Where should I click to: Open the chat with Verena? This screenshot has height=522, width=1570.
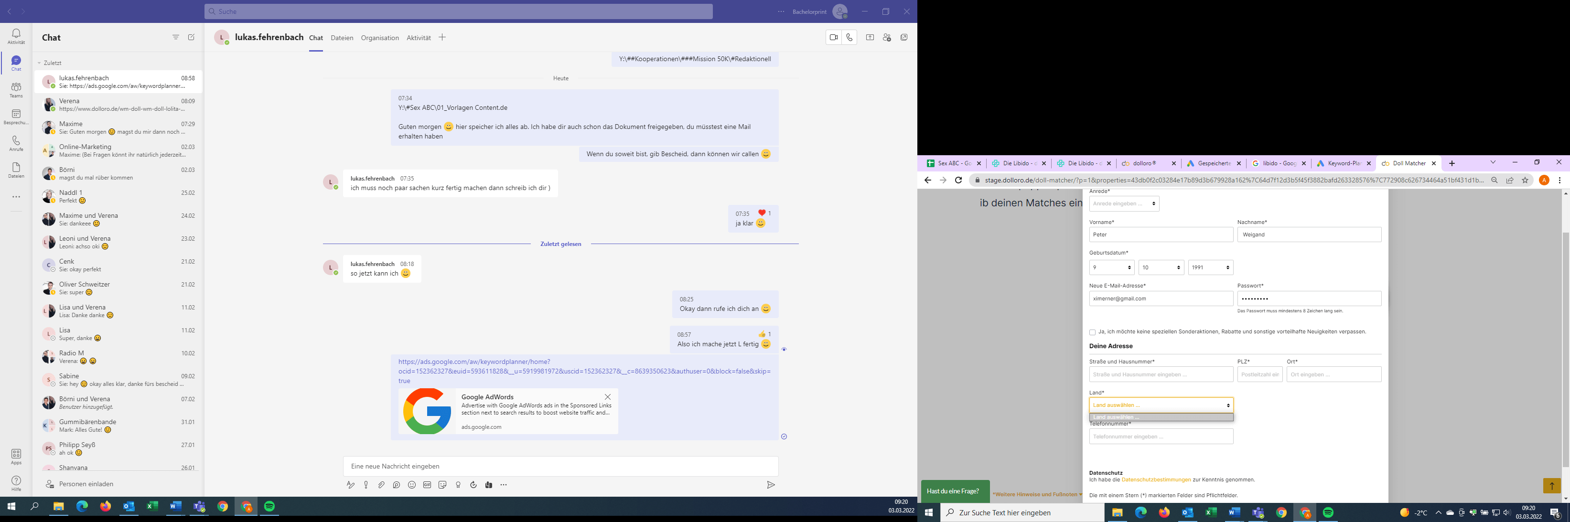pyautogui.click(x=119, y=105)
